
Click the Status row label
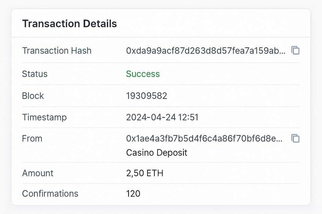pyautogui.click(x=35, y=74)
